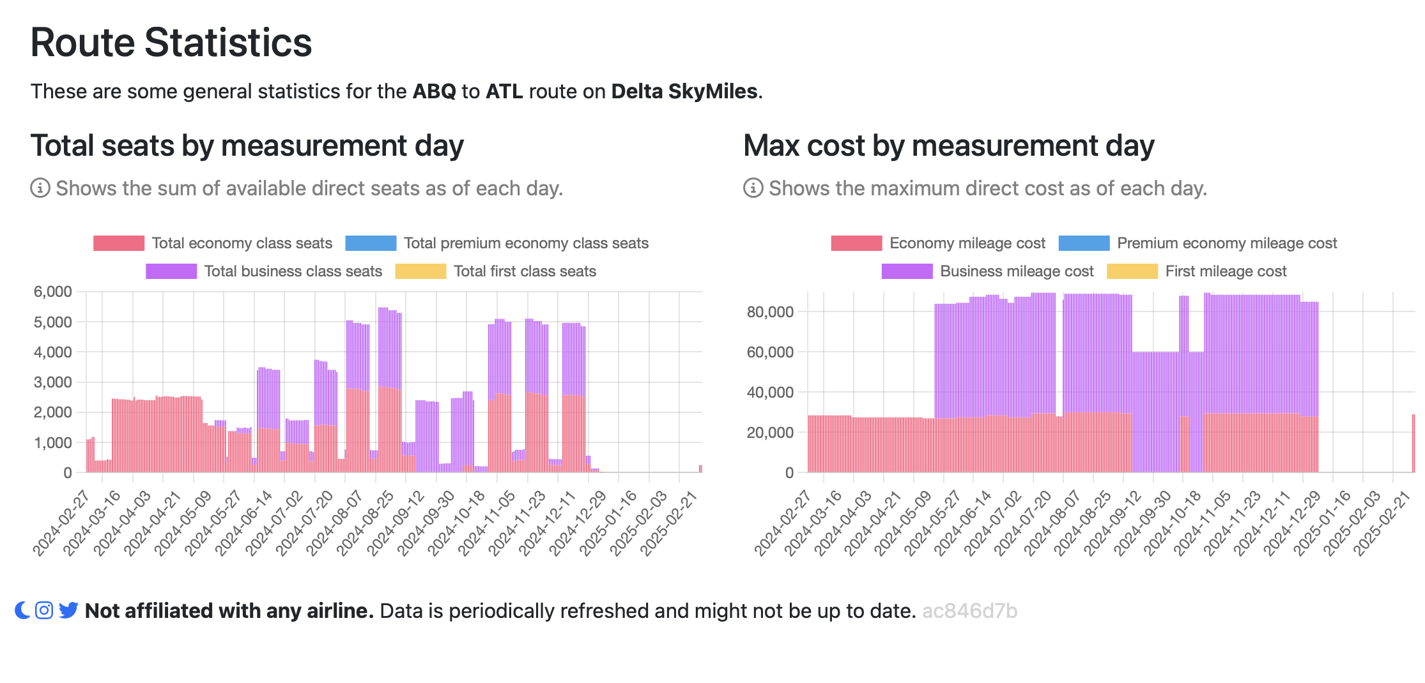
Task: Click 'Total seats by measurement day' heading
Action: (x=247, y=146)
